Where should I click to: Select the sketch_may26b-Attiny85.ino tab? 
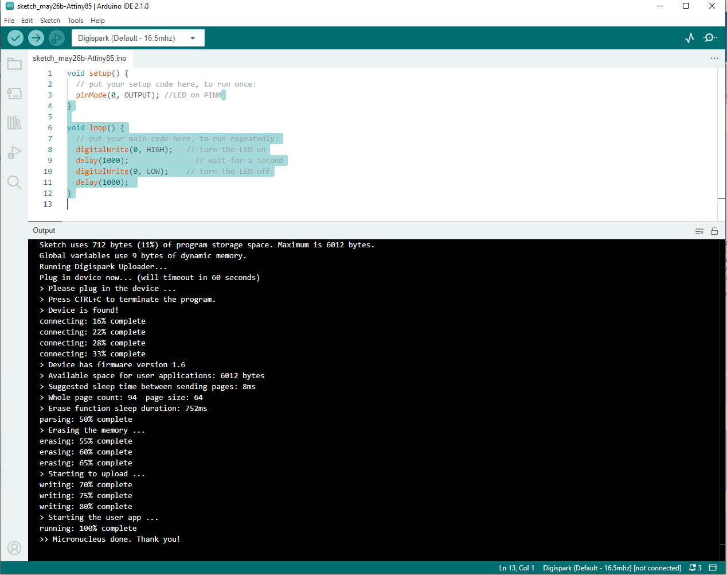click(x=79, y=58)
